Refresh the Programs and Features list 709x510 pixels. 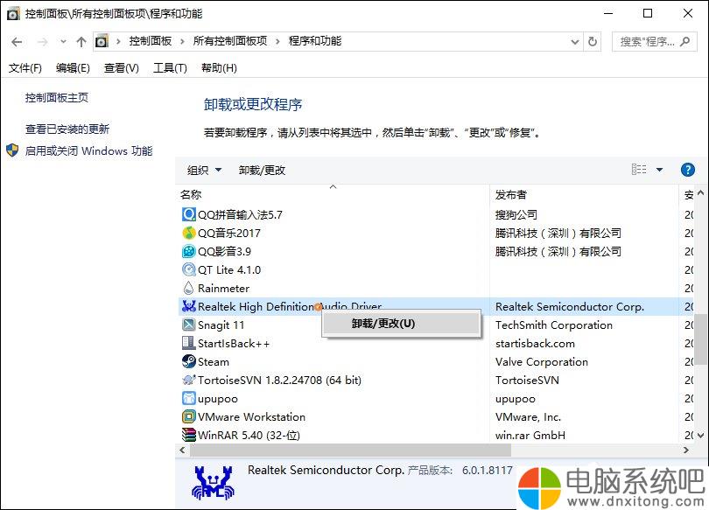coord(593,42)
